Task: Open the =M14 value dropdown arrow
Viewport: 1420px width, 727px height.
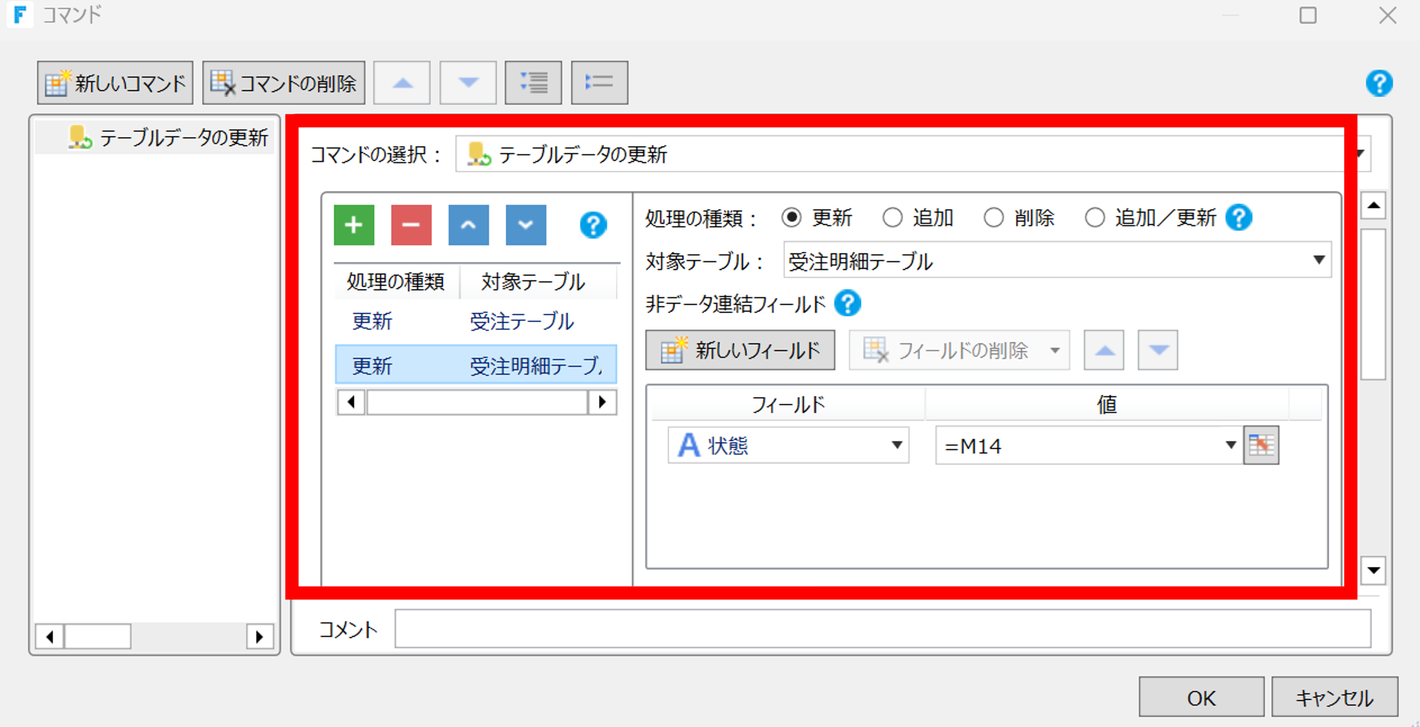Action: coord(1231,445)
